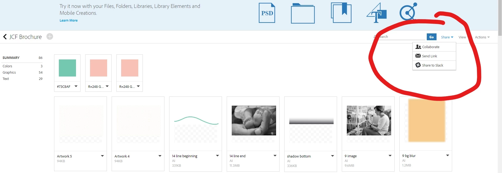Viewport: 502px width, 173px height.
Task: Click the plus icon next to JCF Brochure
Action: 50,37
